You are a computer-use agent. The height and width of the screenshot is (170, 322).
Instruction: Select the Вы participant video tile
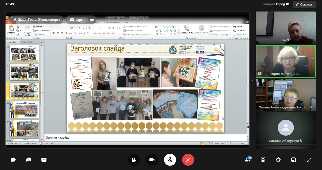(x=286, y=28)
